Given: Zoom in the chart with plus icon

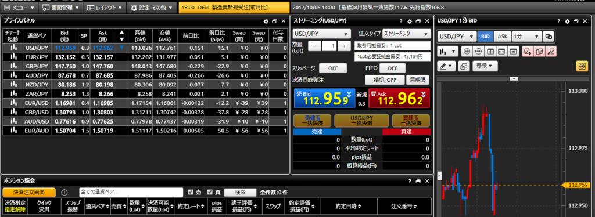Looking at the screenshot, I should pos(467,51).
